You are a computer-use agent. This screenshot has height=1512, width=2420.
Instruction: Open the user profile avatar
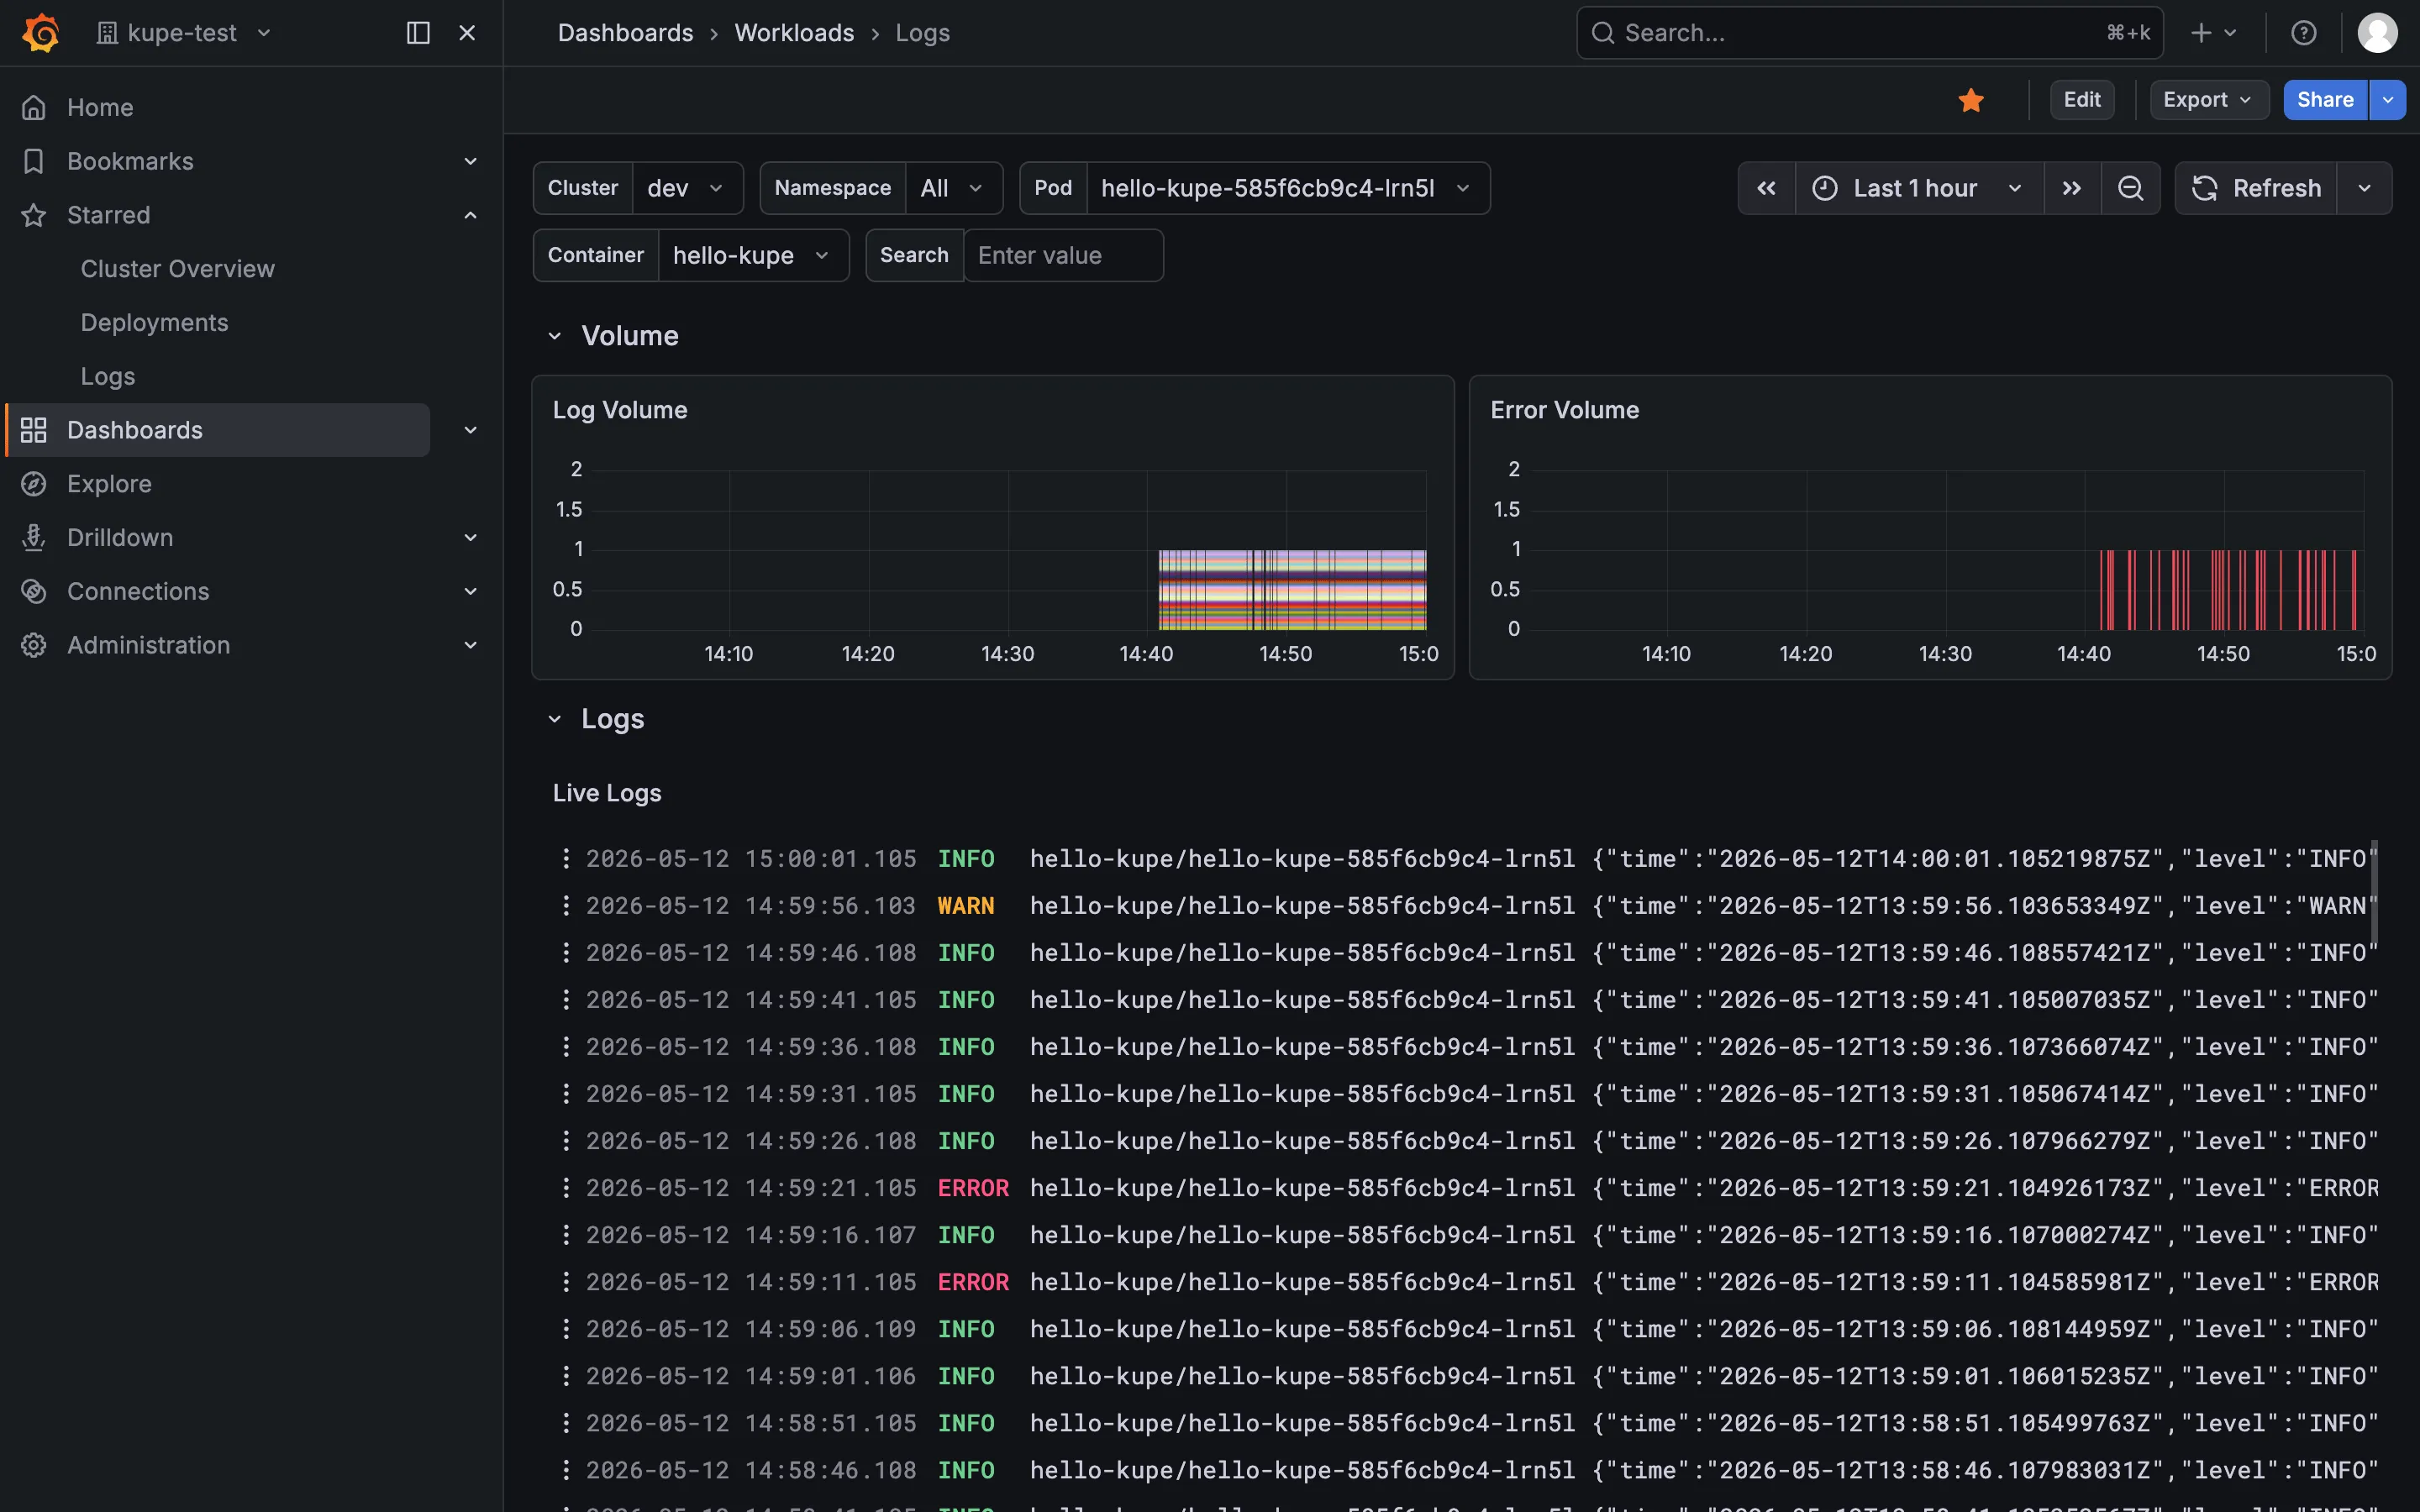2377,33
